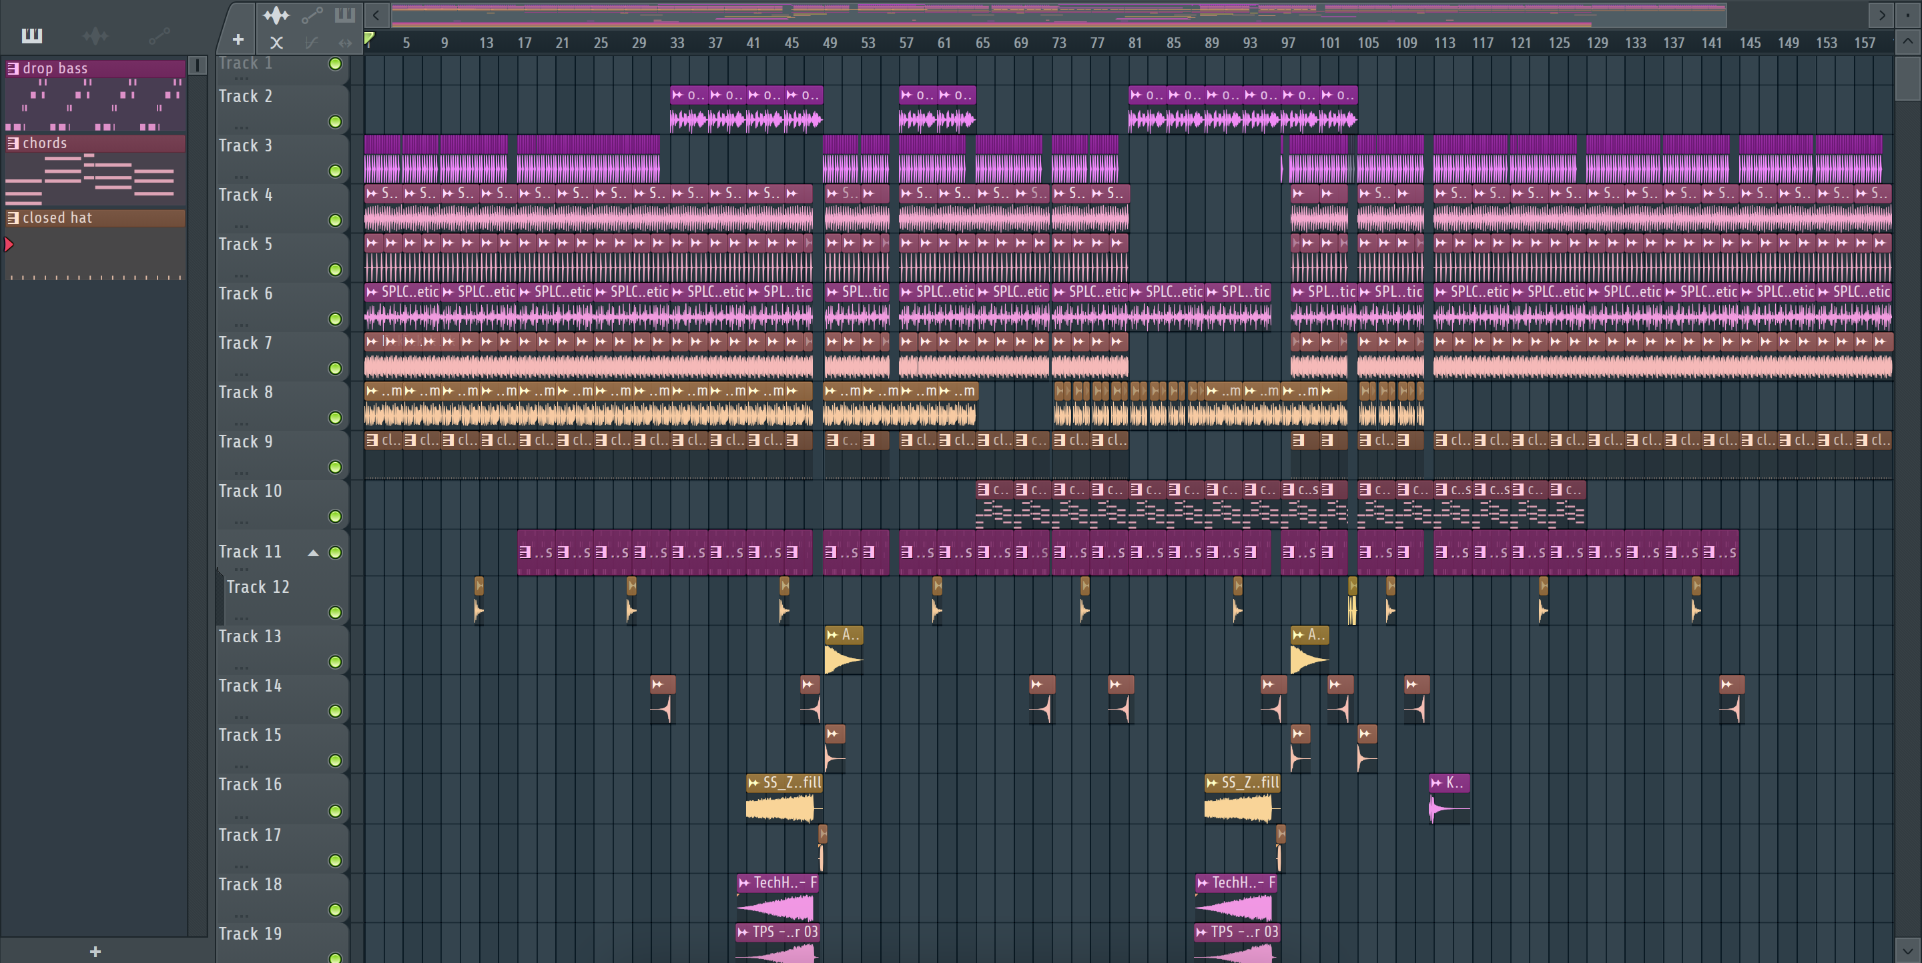
Task: Select the closed hat pattern
Action: click(95, 217)
